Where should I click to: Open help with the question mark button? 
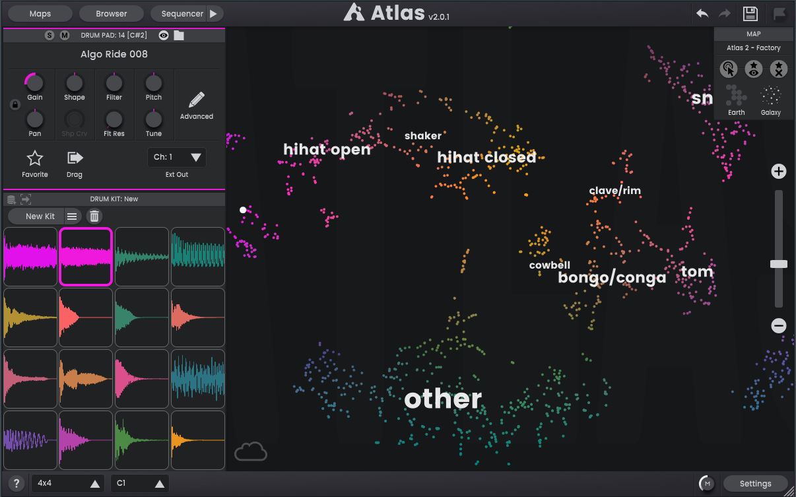[17, 483]
